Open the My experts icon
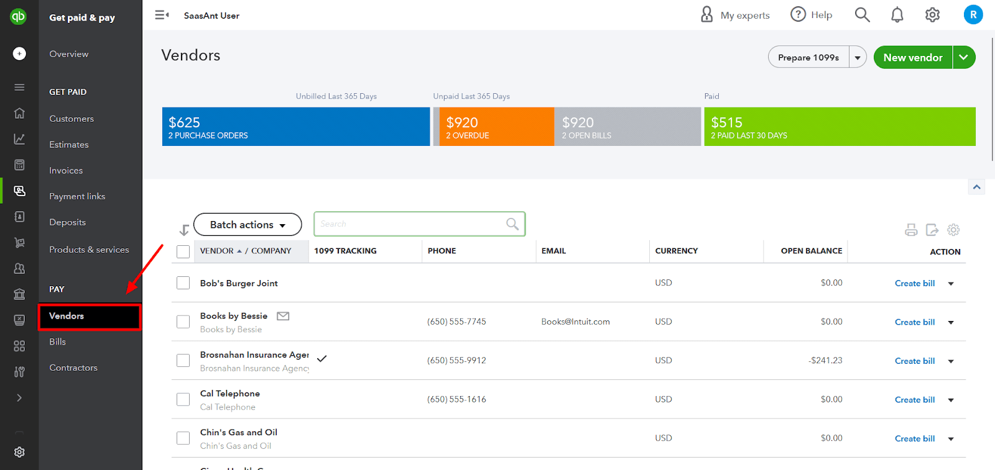The height and width of the screenshot is (470, 995). tap(707, 14)
